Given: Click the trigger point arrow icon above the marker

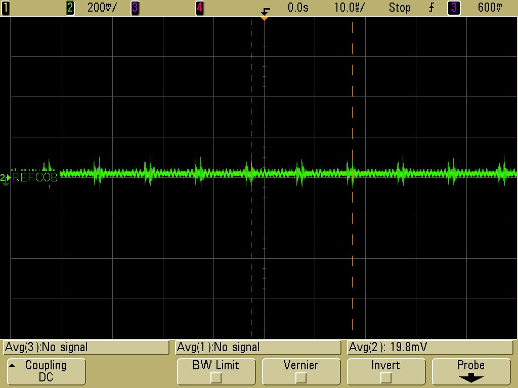Looking at the screenshot, I should (x=265, y=12).
